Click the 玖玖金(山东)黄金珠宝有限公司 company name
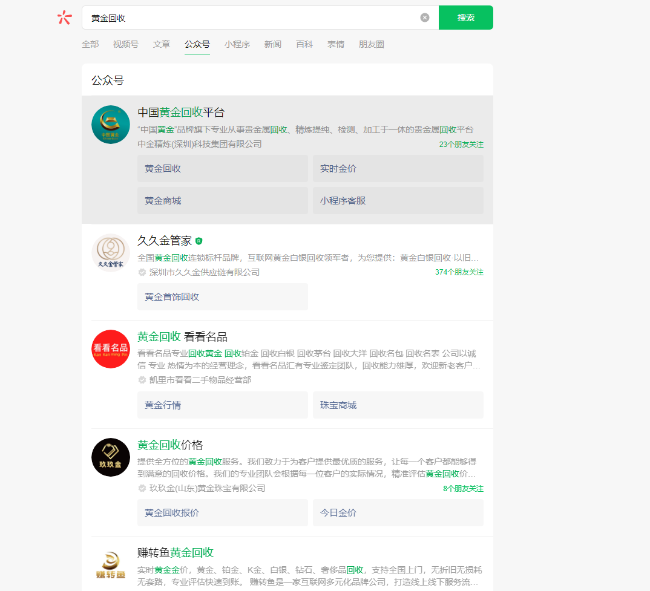This screenshot has width=650, height=591. click(207, 488)
